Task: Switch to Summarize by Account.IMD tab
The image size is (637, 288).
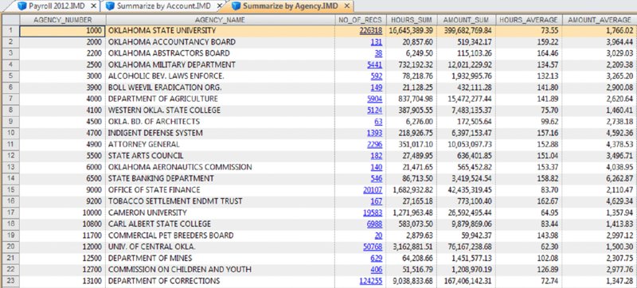Action: [164, 6]
